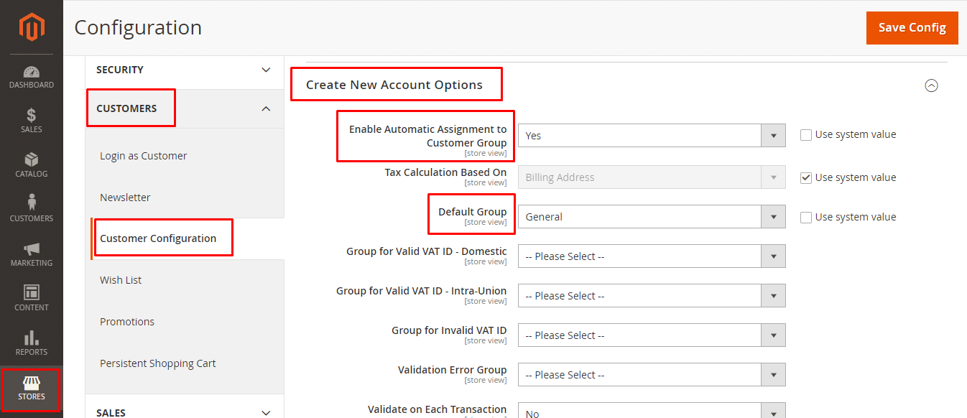Select the Customer Configuration tab
Viewport: 967px width, 418px height.
(x=158, y=238)
